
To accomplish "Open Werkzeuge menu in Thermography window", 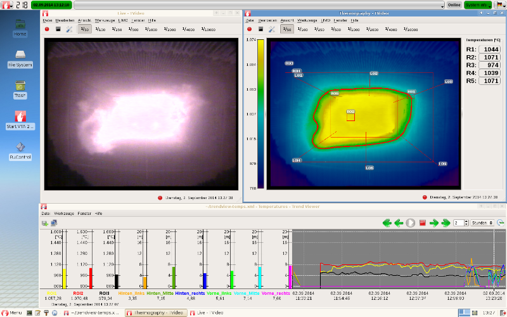I will coord(307,20).
